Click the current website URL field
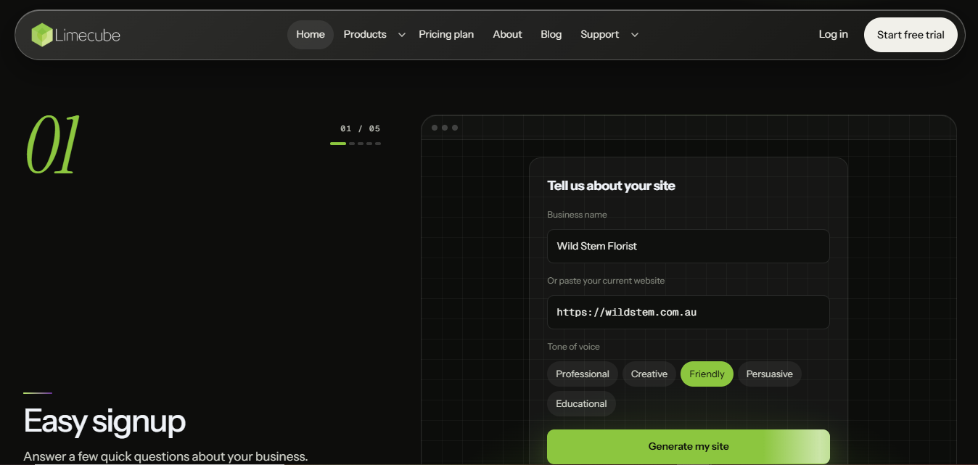The height and width of the screenshot is (465, 978). click(688, 312)
